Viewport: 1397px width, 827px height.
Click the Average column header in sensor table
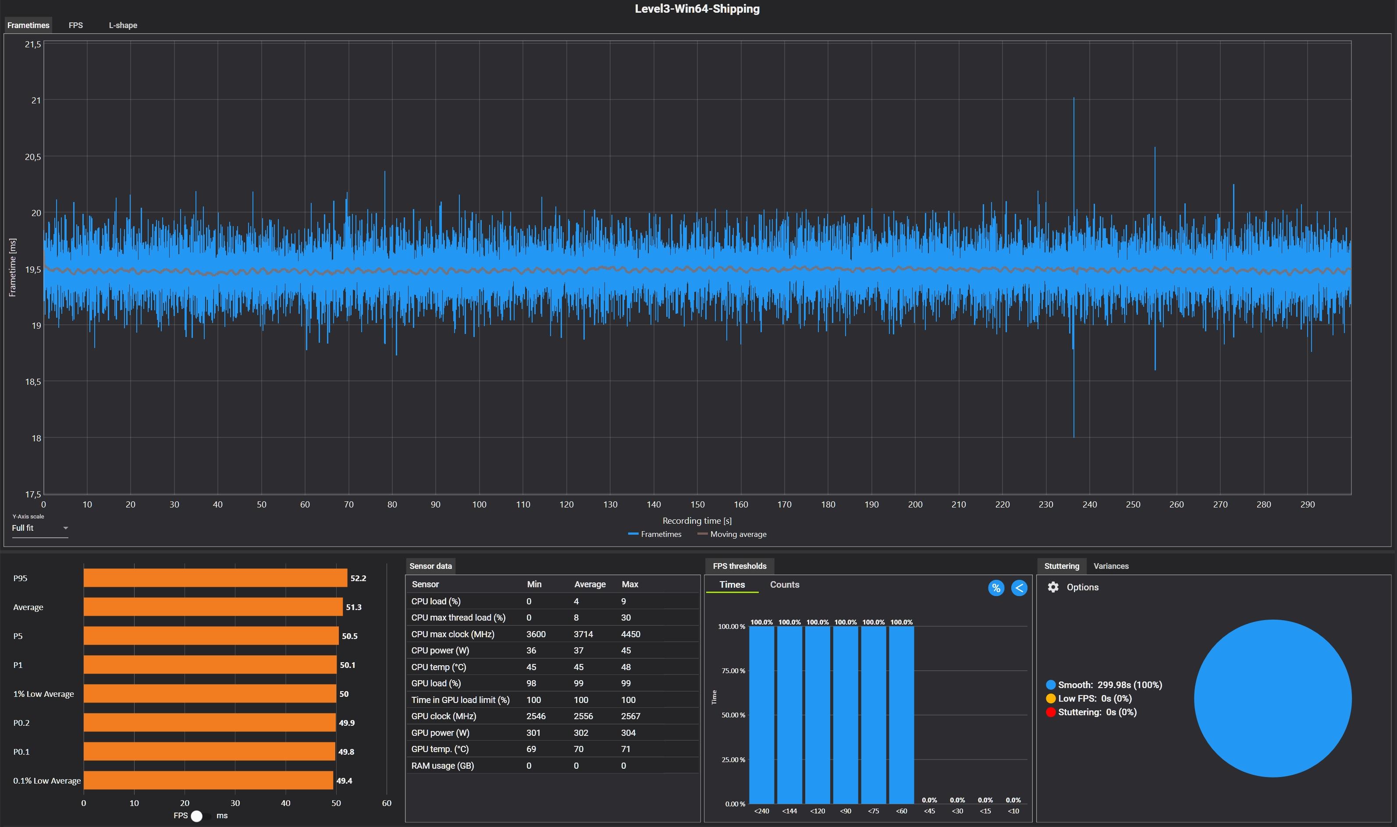[590, 585]
